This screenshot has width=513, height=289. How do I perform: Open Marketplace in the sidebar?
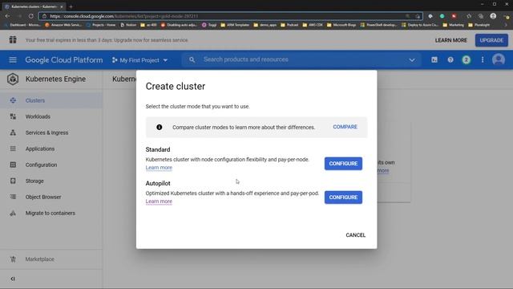pos(39,258)
